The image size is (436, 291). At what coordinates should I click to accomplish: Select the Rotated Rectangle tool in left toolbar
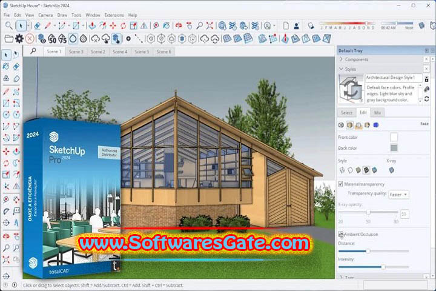coord(16,103)
